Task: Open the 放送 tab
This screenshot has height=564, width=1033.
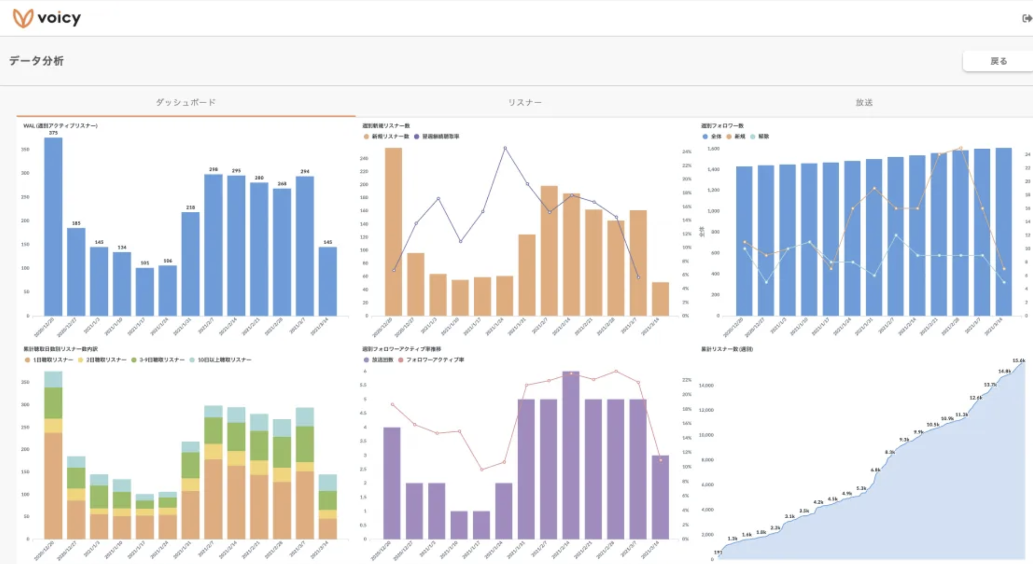Action: (x=864, y=102)
